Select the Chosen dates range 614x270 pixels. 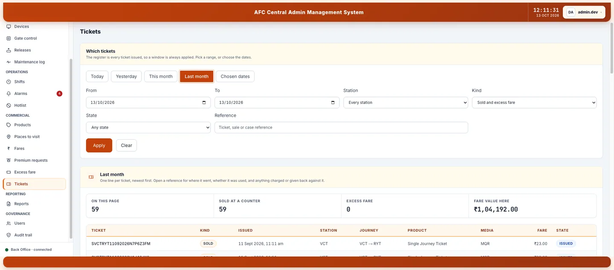[235, 76]
